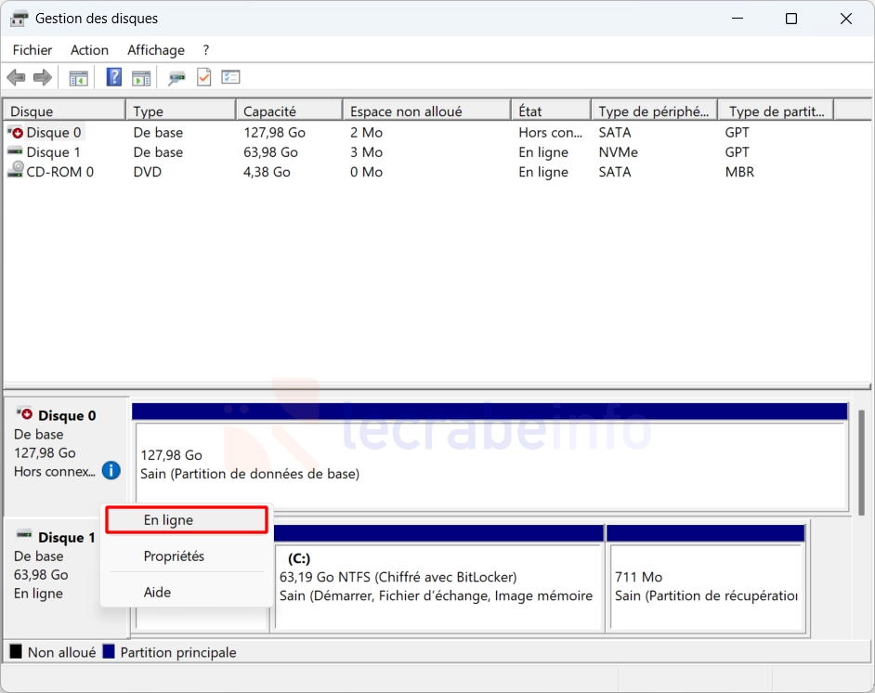
Task: Click the checklist settings toolbar icon
Action: [x=230, y=78]
